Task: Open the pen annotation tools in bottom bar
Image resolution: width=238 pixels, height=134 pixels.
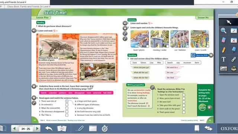Action: coord(79,128)
